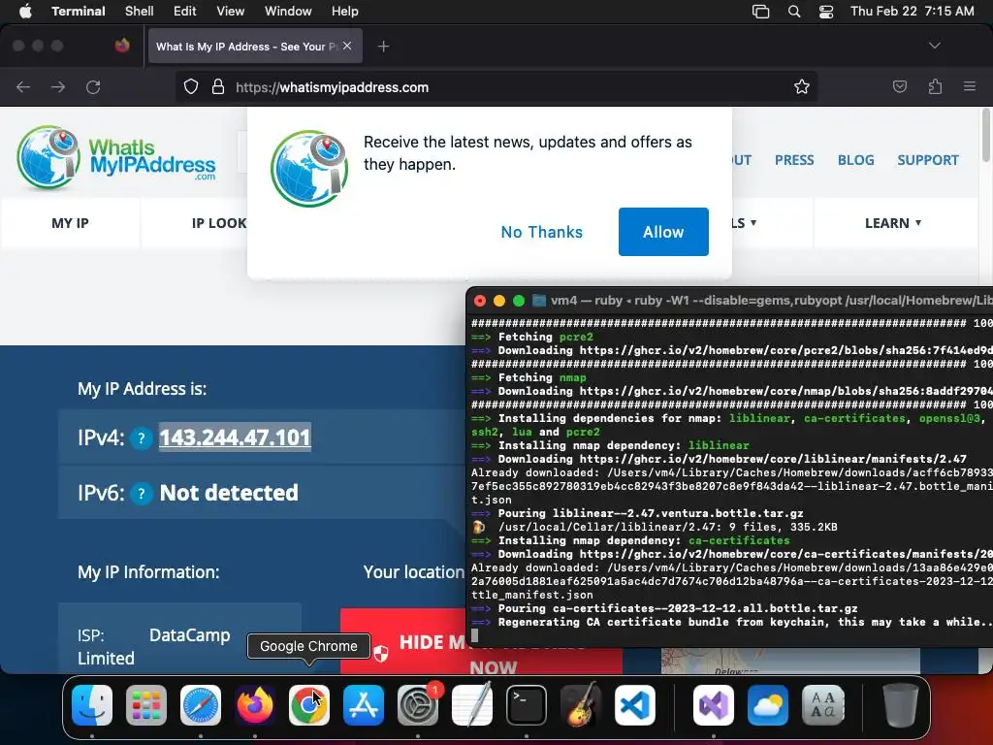Launch GarageBand from the dock

pos(580,705)
